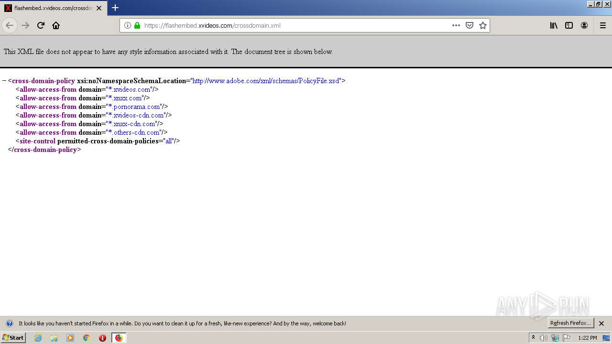Select the flashembed.xvideos.com tab
The height and width of the screenshot is (344, 612).
pos(53,8)
